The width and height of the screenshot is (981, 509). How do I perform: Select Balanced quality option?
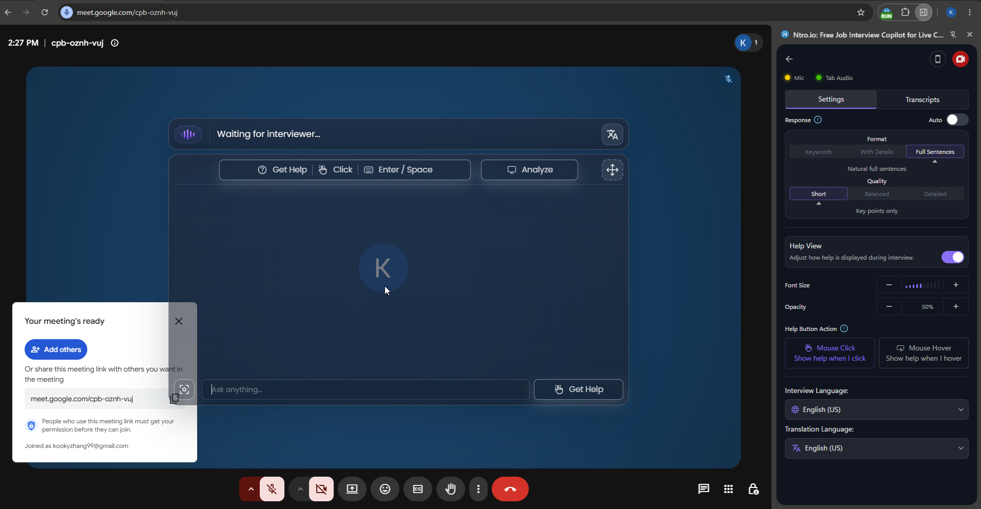click(x=877, y=194)
